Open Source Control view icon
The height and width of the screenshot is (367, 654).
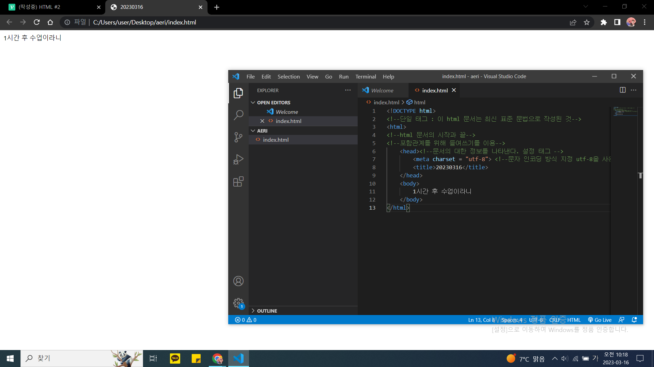[x=238, y=137]
